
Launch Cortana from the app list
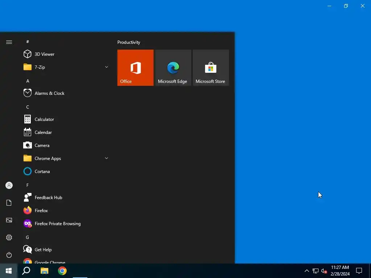(66, 171)
